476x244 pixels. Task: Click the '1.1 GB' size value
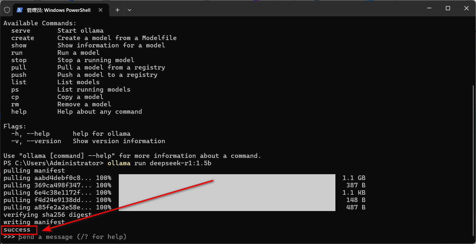354,178
